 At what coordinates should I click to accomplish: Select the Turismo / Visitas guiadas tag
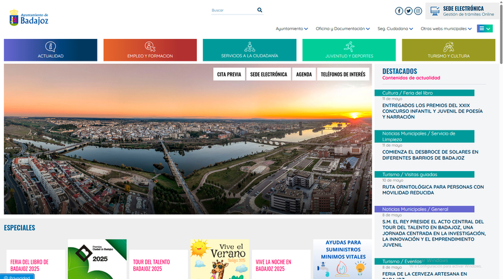click(424, 174)
